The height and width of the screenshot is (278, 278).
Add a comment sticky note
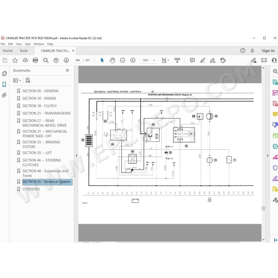[x=192, y=60]
